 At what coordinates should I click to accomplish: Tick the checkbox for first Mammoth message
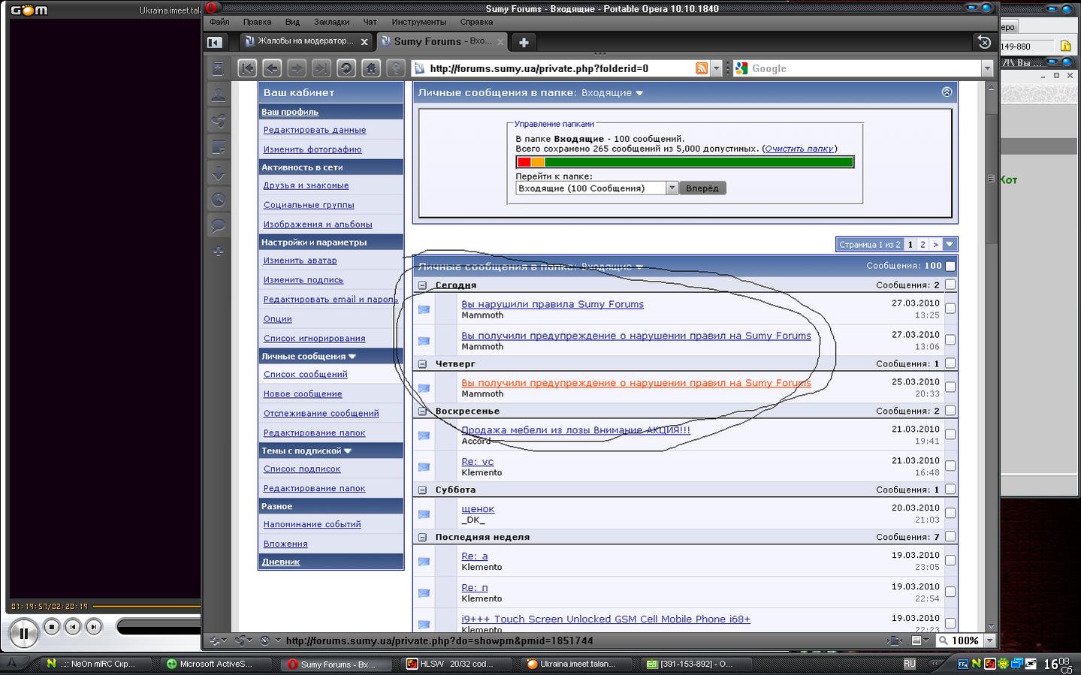pyautogui.click(x=950, y=309)
